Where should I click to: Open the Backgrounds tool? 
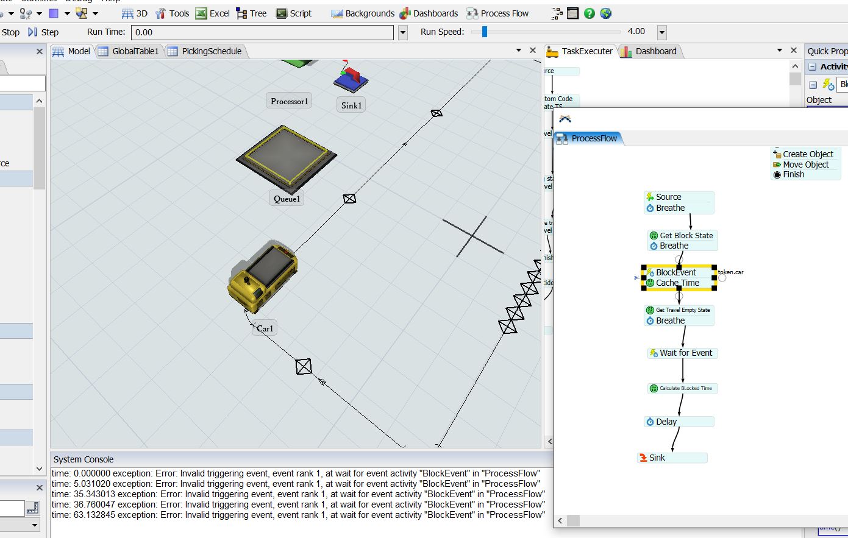point(363,13)
